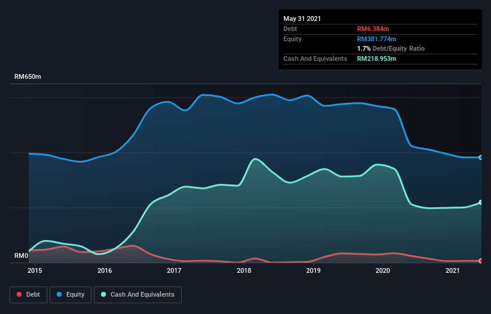Screen dimensions: 491x314
Task: Toggle Cash And Equivalents legend button
Action: pos(138,295)
